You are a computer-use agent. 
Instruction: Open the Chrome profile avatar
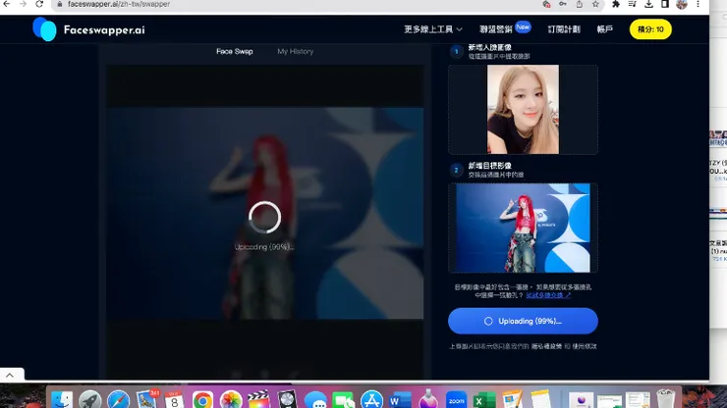[682, 4]
